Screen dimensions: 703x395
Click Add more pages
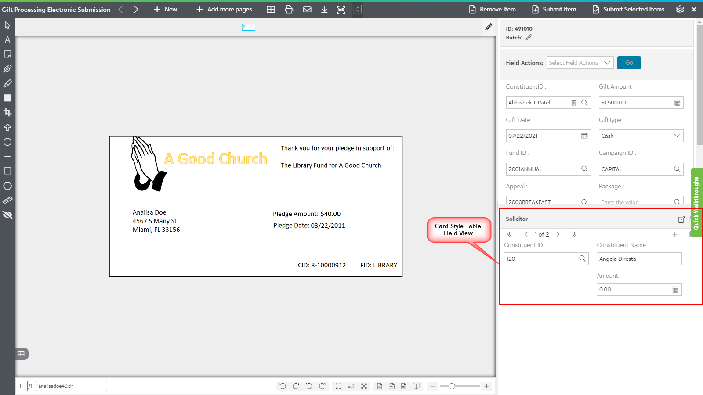(x=224, y=10)
